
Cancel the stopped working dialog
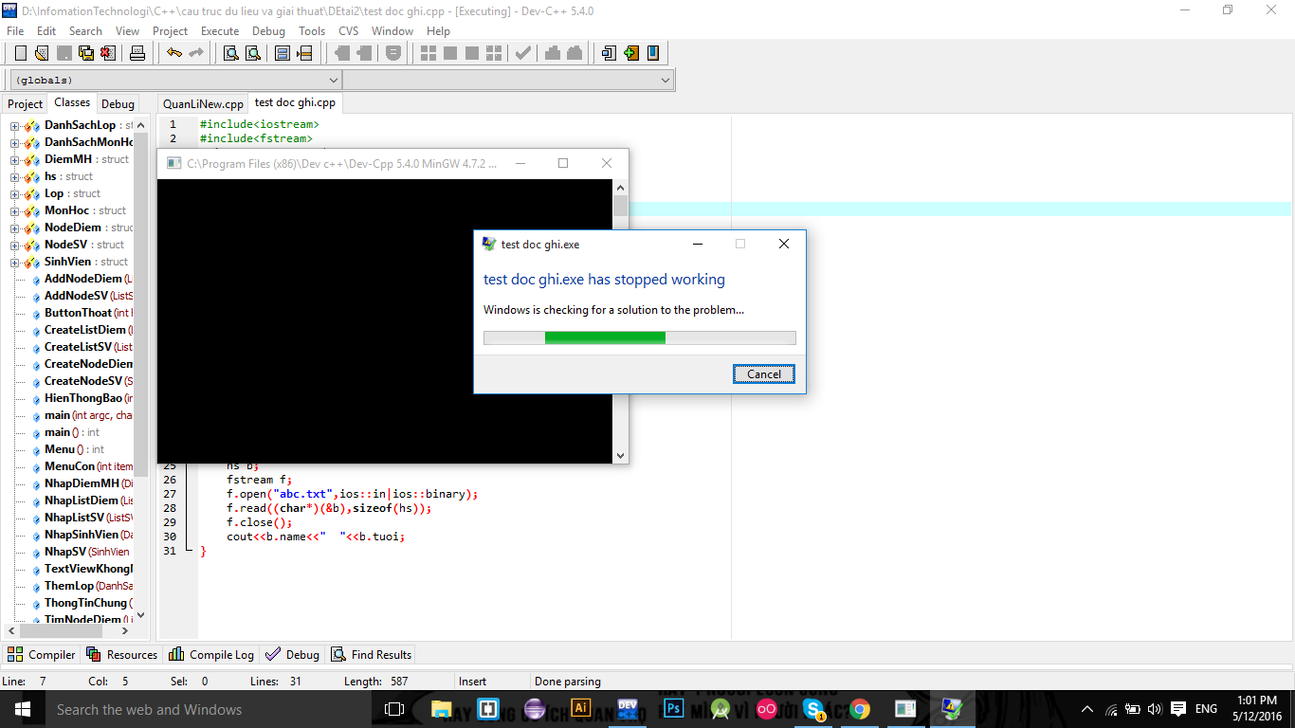[x=763, y=374]
